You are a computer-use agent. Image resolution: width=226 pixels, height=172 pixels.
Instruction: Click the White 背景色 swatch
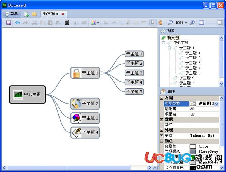tap(193, 146)
